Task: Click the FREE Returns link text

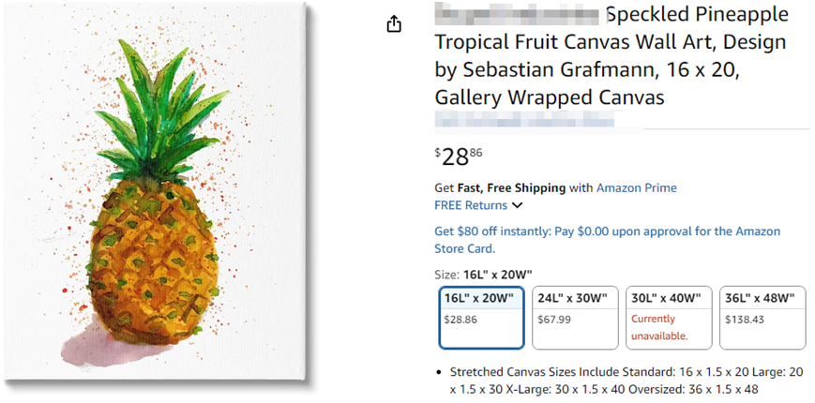Action: (x=471, y=205)
